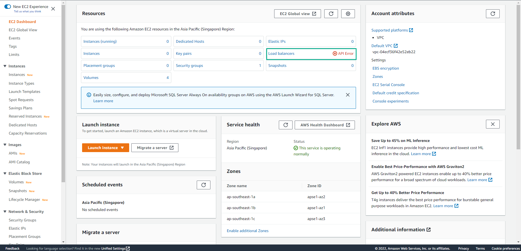Click Migrate a server button

[x=155, y=148]
